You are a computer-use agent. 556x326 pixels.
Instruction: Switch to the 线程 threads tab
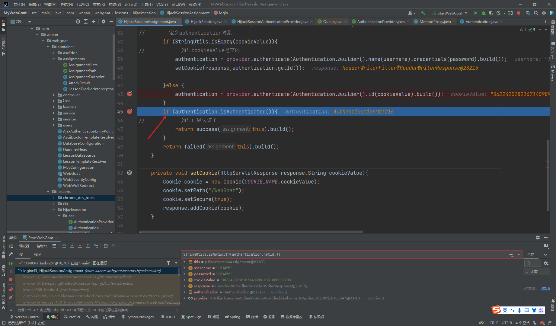coord(37,254)
